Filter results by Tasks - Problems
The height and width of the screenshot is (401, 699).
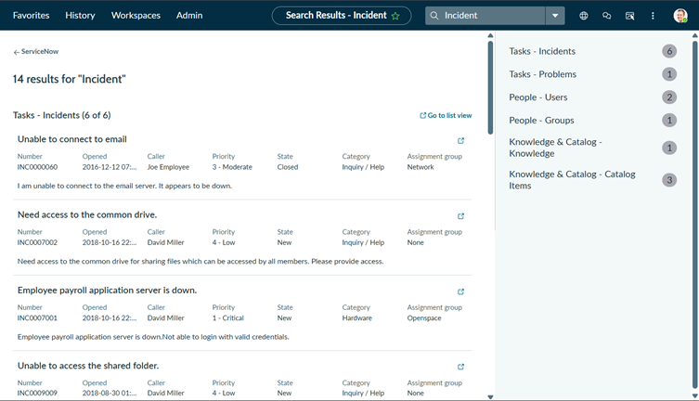(x=543, y=74)
